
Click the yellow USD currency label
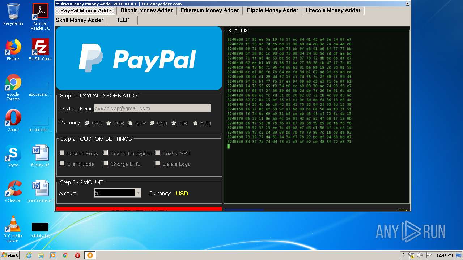[182, 193]
